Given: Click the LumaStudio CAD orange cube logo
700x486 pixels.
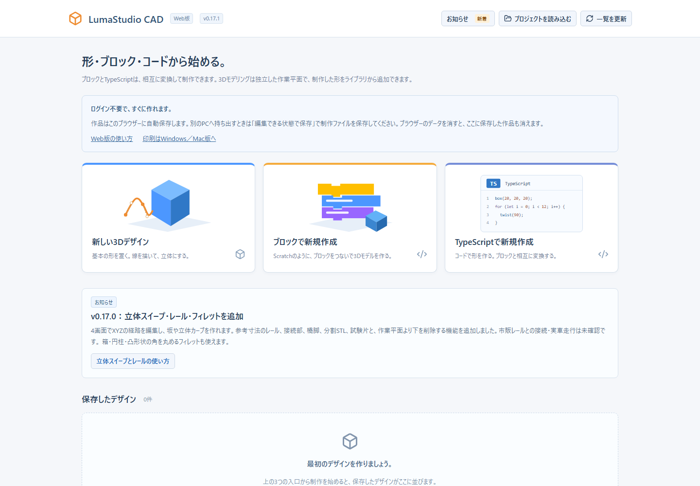Looking at the screenshot, I should click(x=75, y=18).
